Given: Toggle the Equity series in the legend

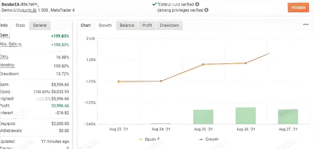Looking at the screenshot, I should click(x=149, y=139).
